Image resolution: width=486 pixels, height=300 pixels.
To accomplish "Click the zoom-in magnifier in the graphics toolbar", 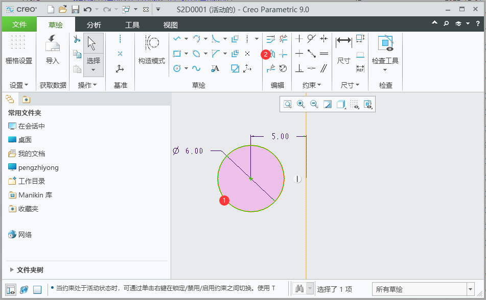I will pos(301,104).
